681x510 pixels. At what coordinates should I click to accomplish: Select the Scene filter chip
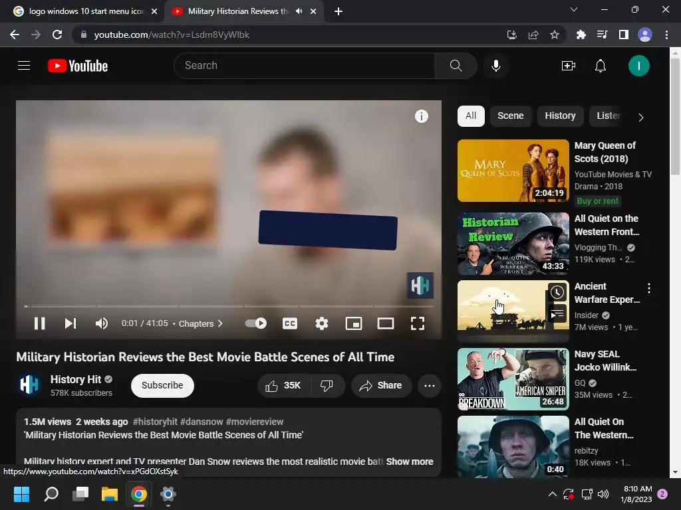[x=510, y=116]
